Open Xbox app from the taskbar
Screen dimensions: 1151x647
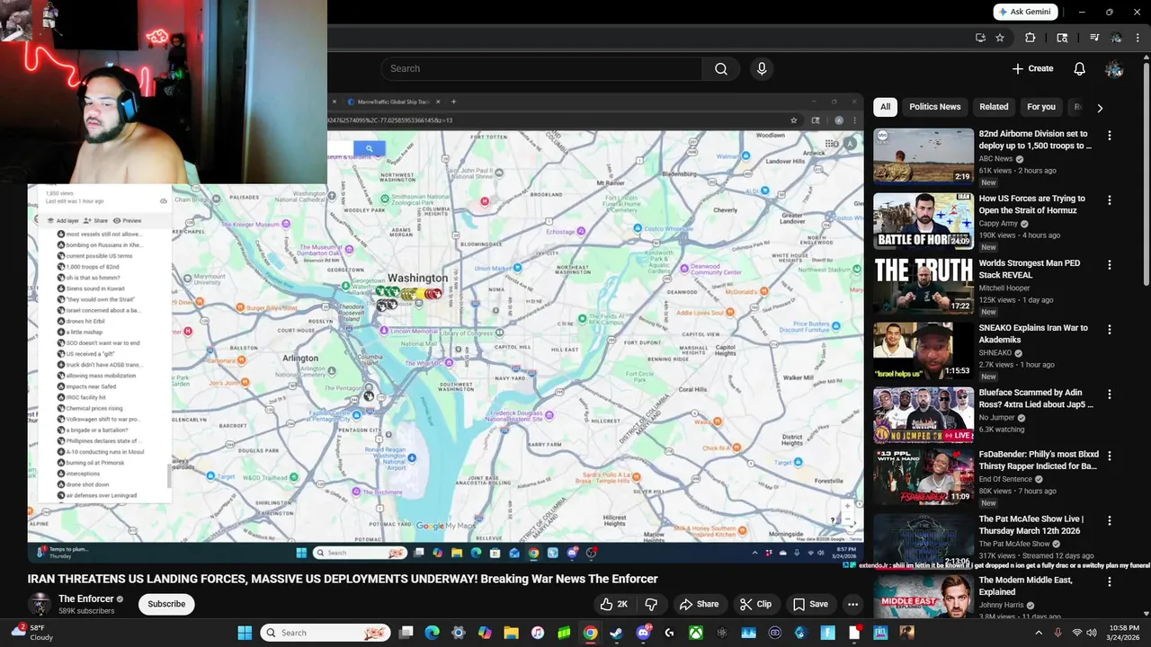click(x=695, y=633)
